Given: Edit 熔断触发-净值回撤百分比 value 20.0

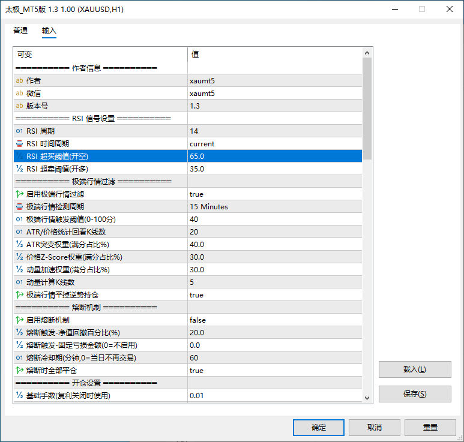Looking at the screenshot, I should click(x=274, y=332).
